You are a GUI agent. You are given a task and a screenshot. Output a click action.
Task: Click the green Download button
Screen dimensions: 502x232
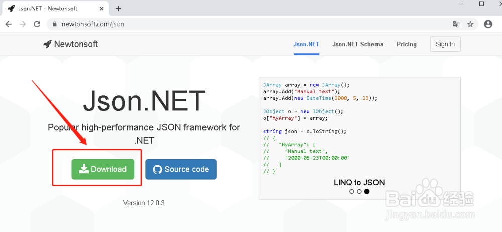103,169
